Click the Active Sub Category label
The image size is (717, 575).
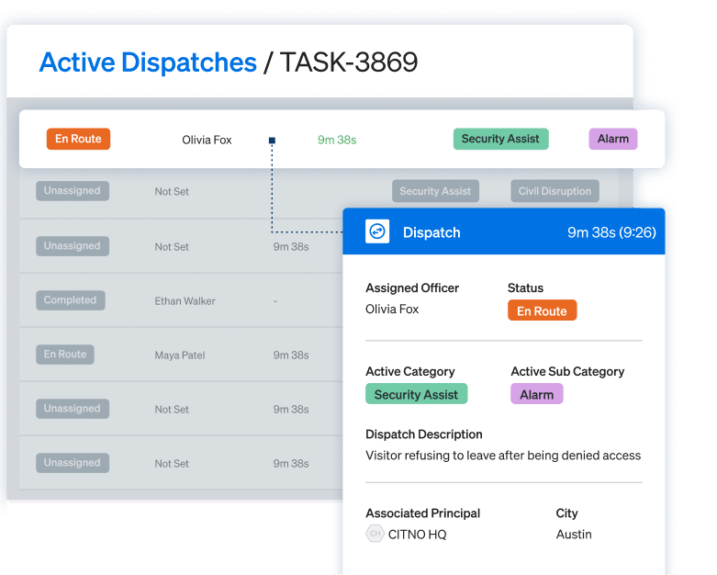(567, 371)
